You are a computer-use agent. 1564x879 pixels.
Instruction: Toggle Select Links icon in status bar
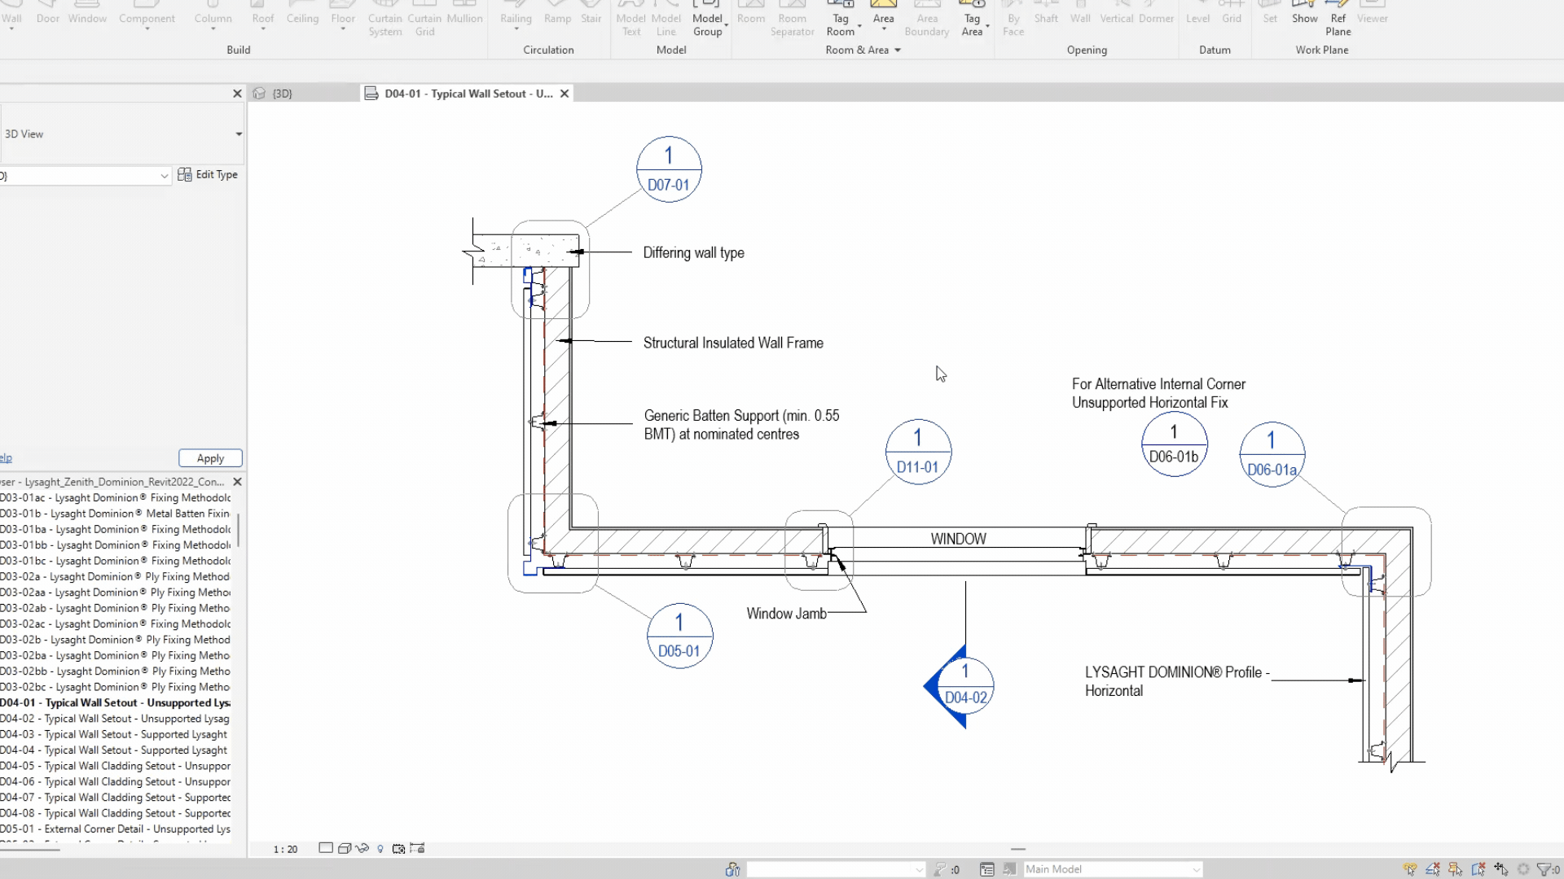tap(1410, 869)
